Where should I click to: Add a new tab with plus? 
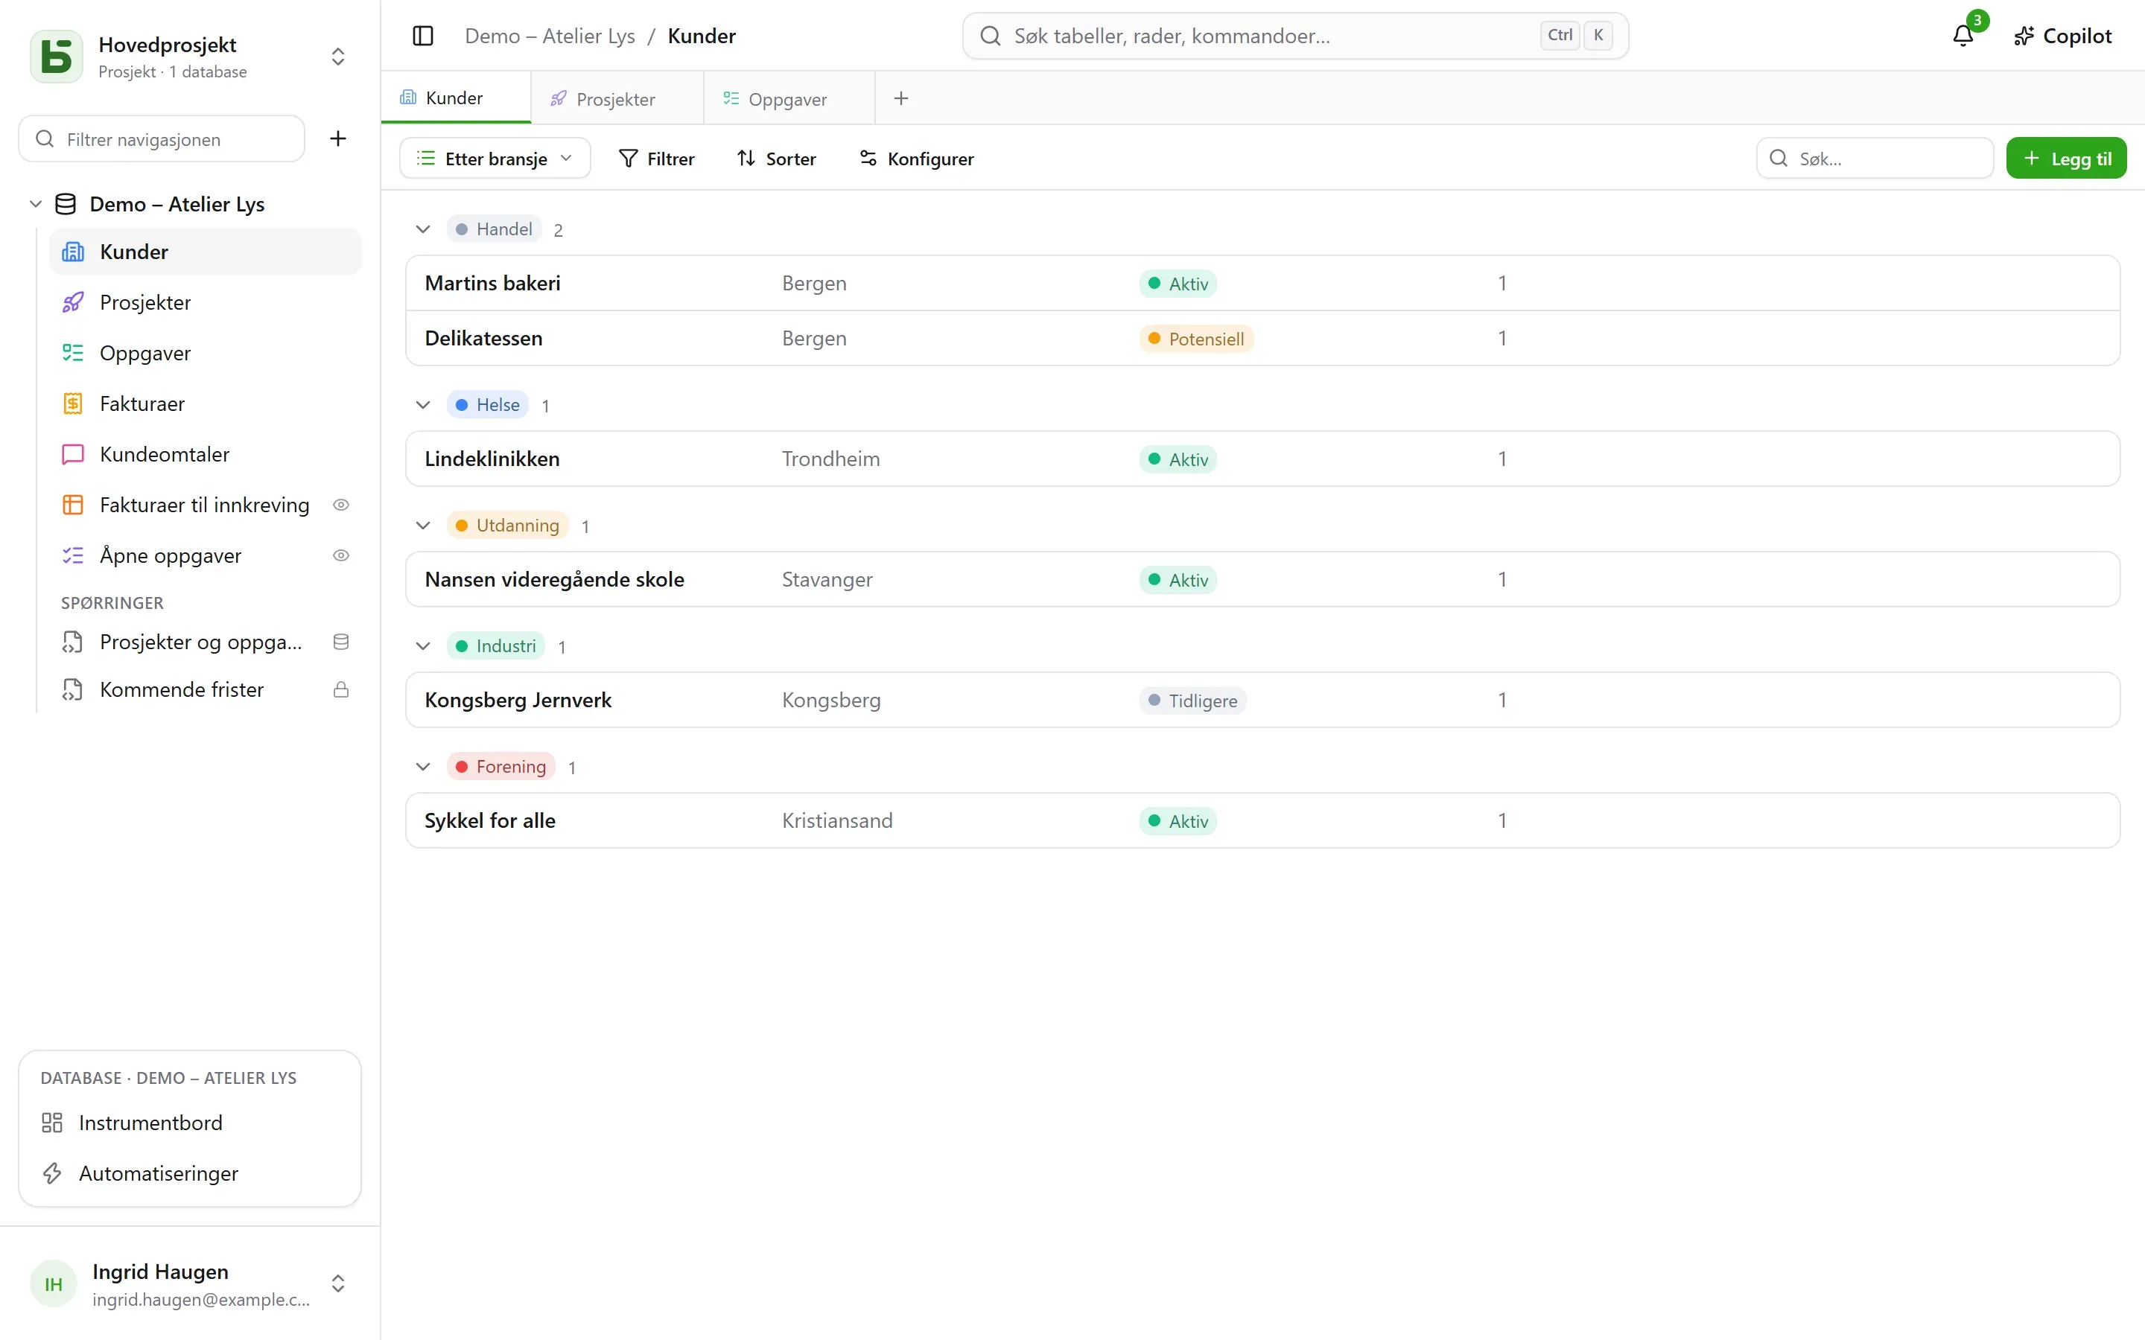point(900,98)
